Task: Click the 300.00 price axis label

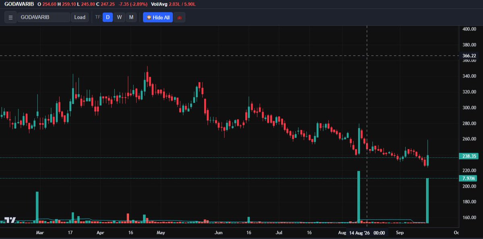Action: (469, 108)
